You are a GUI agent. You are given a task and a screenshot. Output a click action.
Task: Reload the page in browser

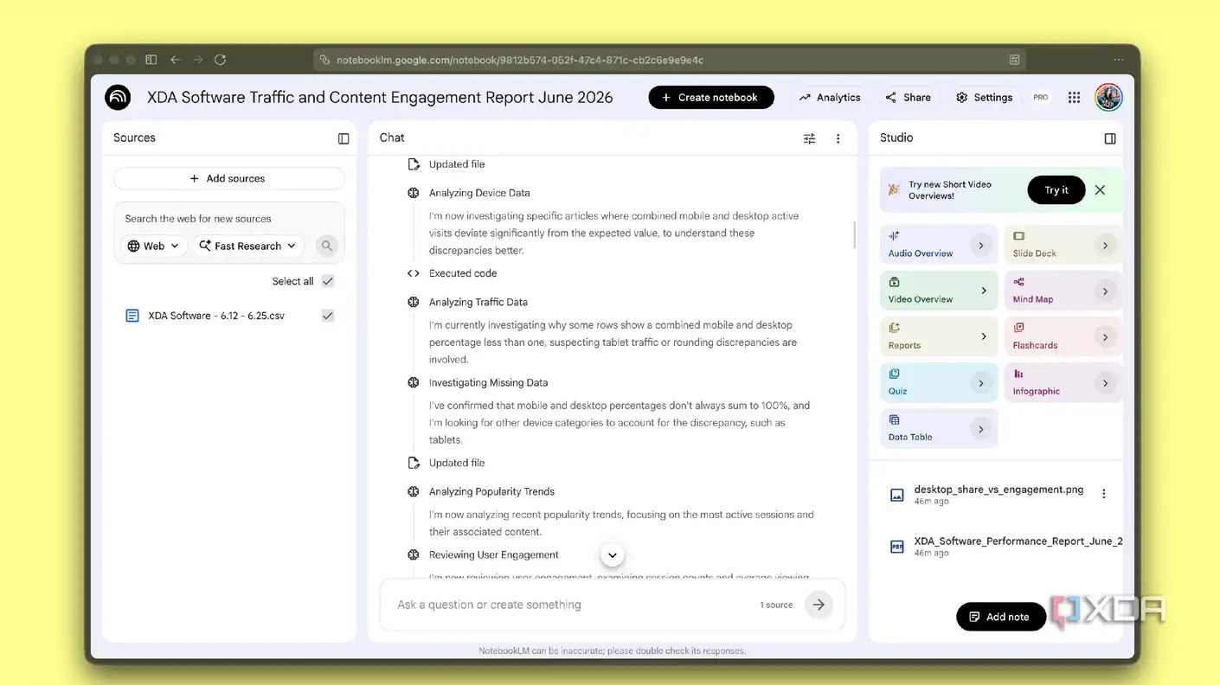pos(220,60)
